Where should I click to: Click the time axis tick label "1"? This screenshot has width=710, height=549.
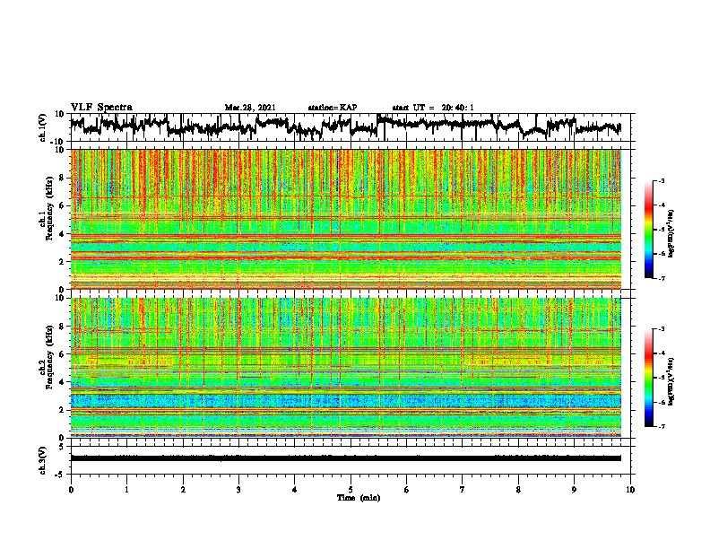point(126,490)
